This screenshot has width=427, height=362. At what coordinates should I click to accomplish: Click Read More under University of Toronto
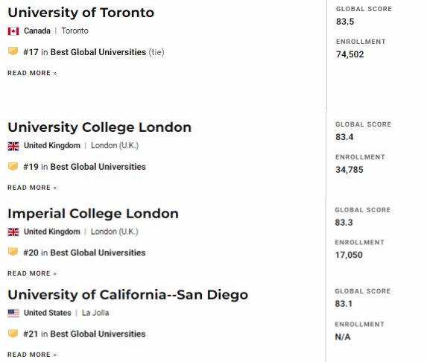pos(32,73)
